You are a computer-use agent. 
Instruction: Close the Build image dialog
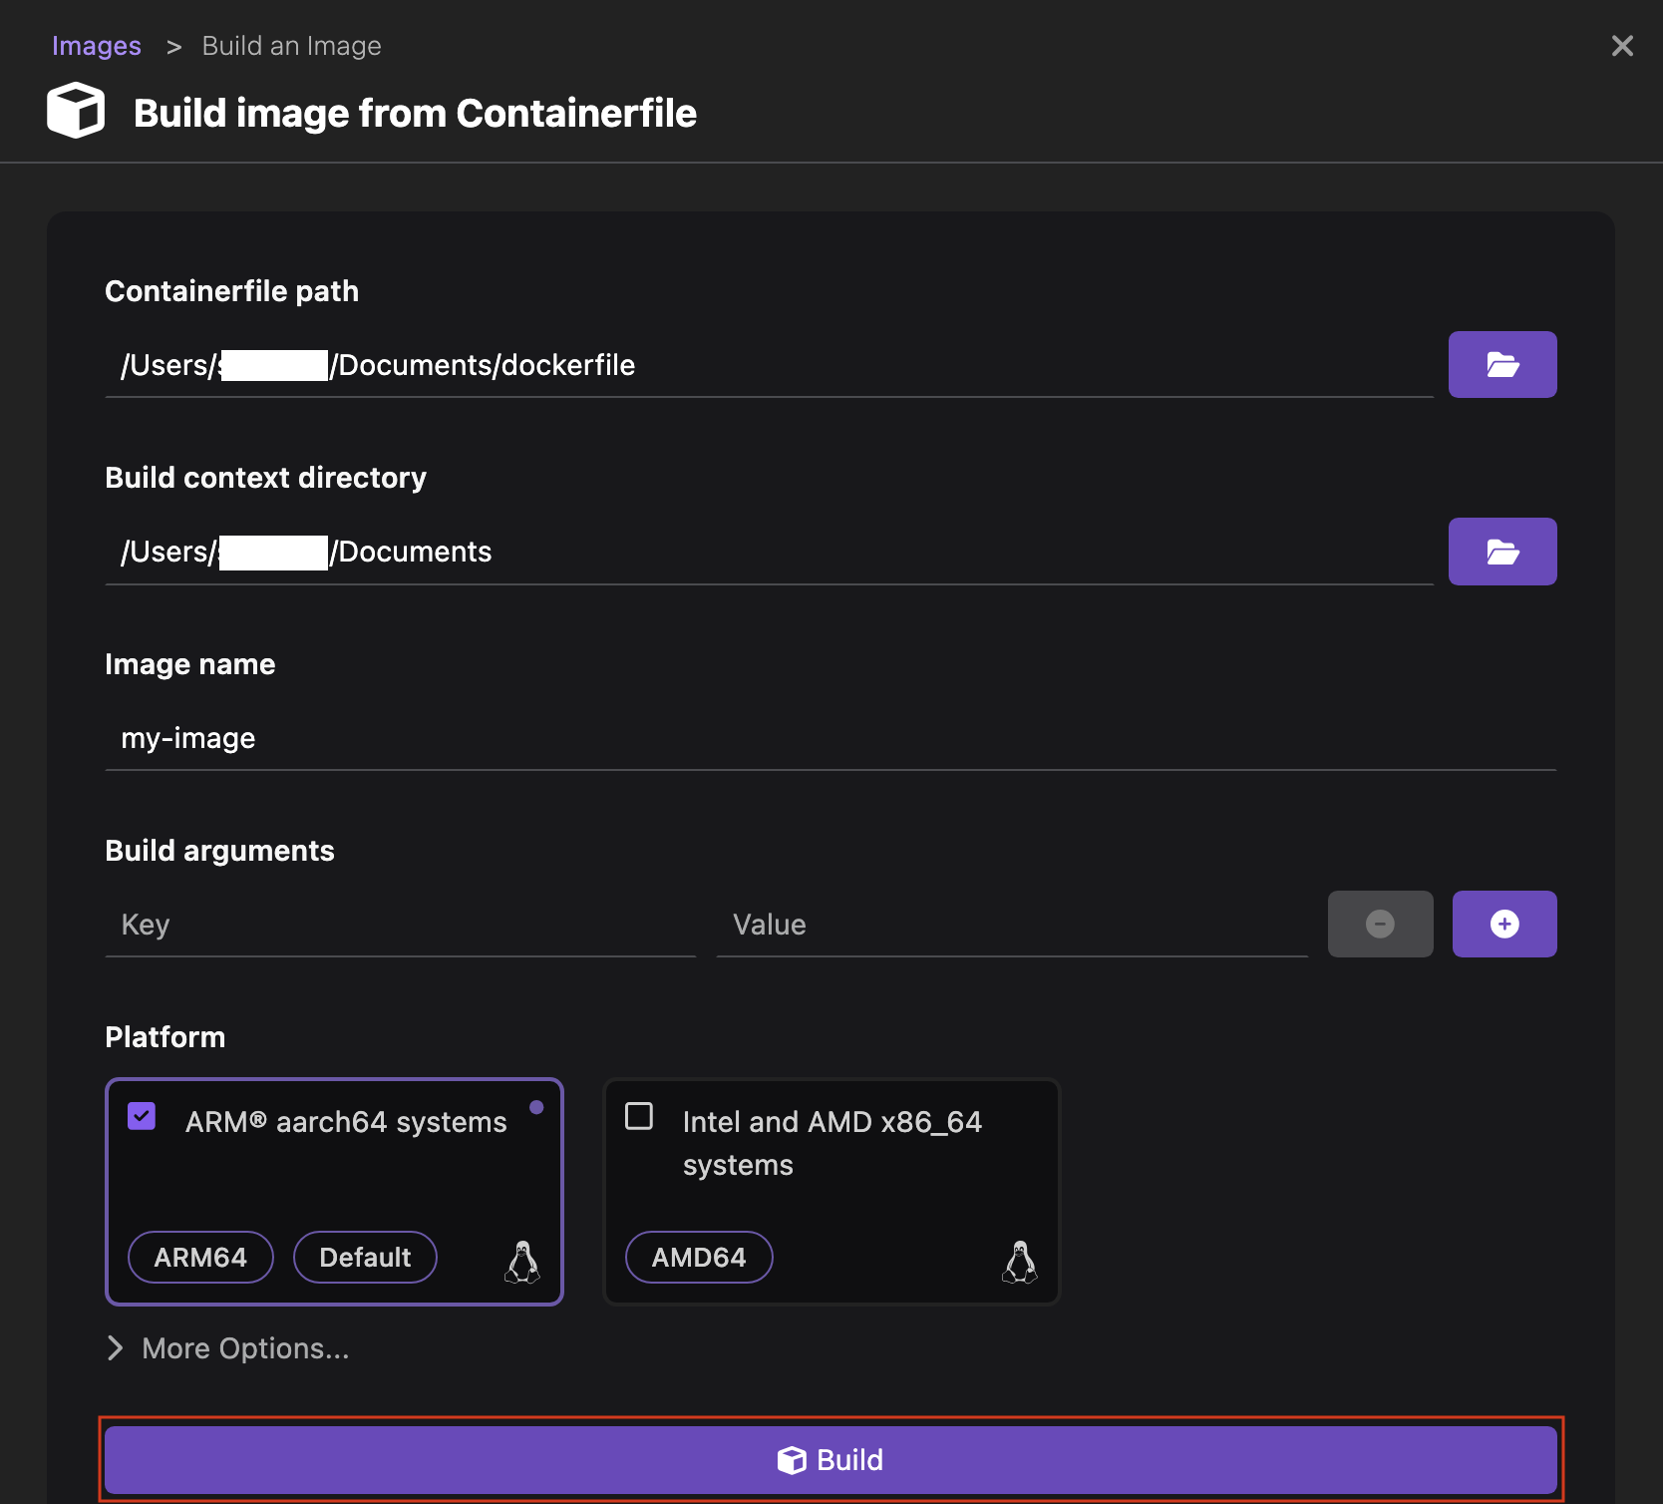(1622, 45)
